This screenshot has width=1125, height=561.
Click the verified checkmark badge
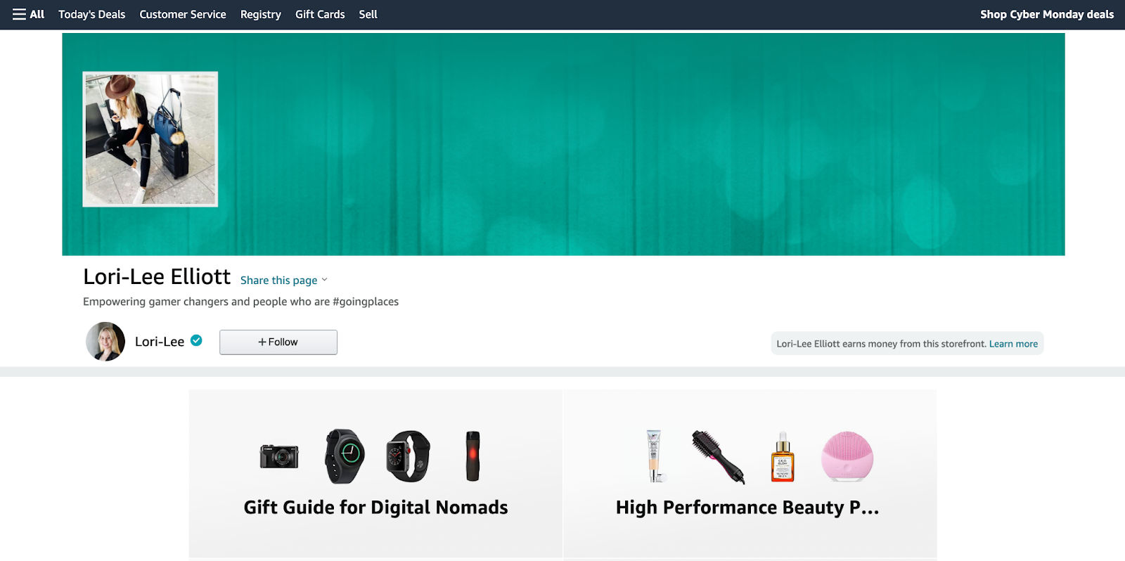pos(196,340)
